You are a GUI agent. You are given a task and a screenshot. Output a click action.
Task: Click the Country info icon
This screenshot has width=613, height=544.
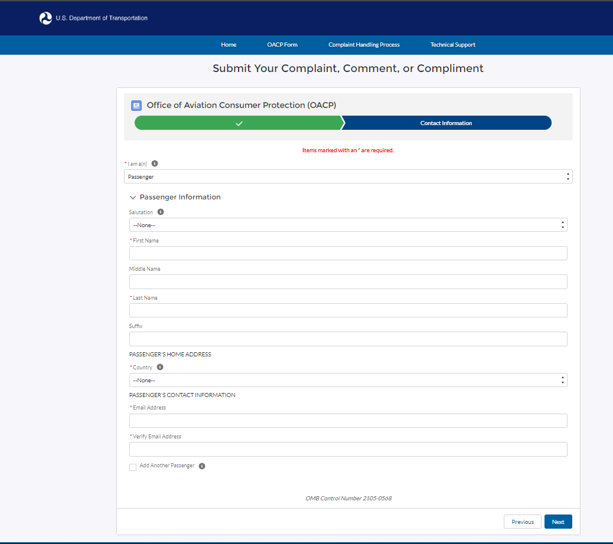(x=160, y=367)
